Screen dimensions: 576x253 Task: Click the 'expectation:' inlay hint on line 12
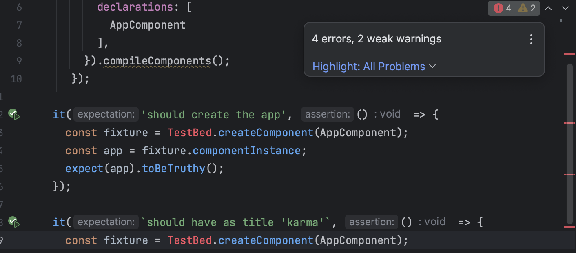tap(106, 114)
